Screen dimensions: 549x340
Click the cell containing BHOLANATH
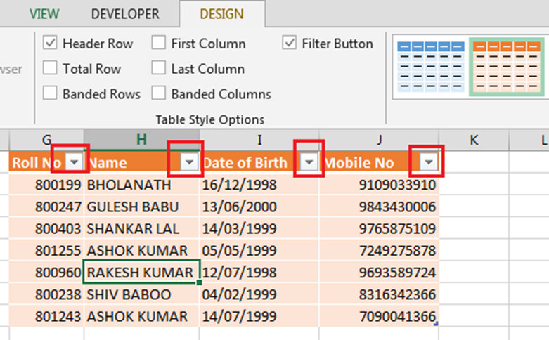point(141,185)
